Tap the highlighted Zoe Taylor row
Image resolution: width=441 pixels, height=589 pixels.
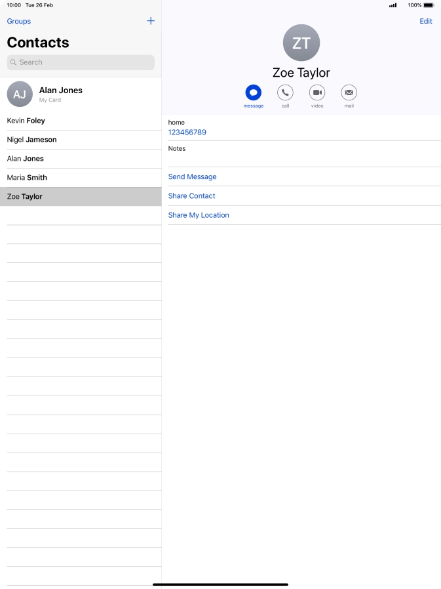(81, 197)
